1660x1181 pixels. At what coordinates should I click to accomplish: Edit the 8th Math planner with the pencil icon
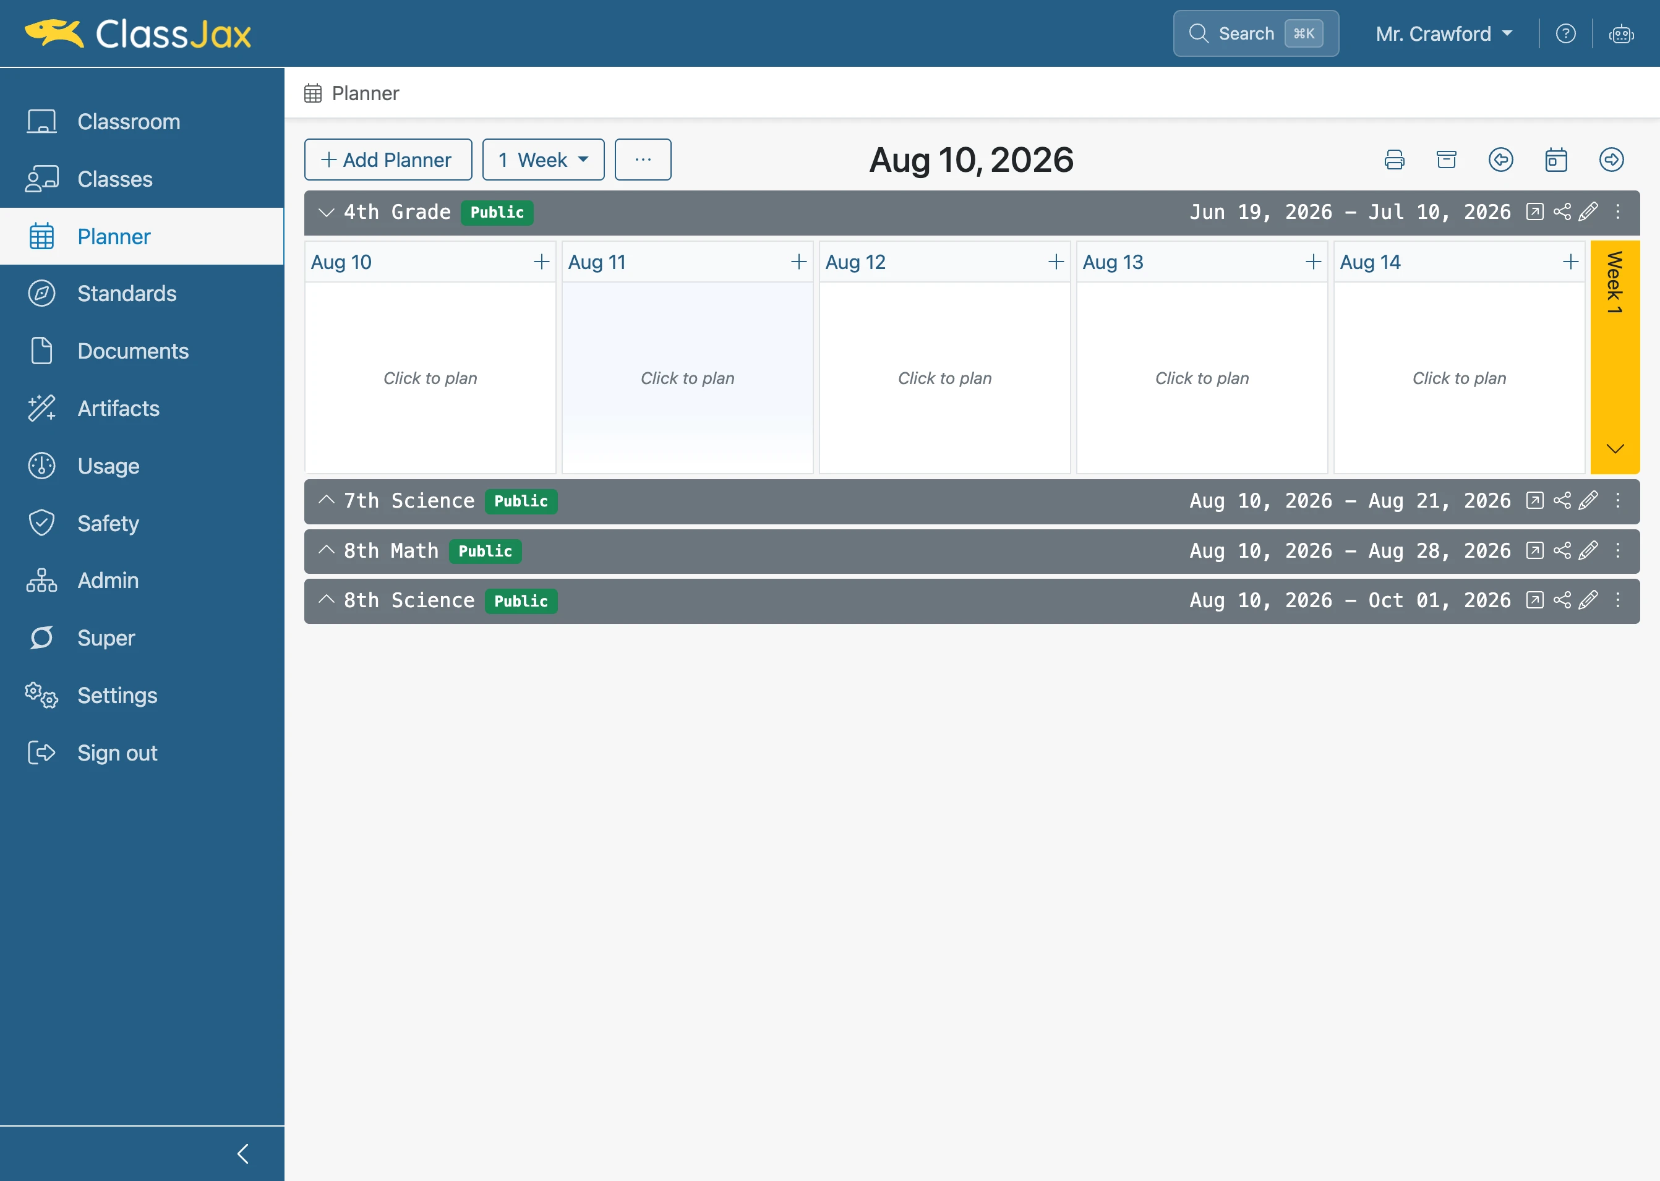[x=1589, y=550]
